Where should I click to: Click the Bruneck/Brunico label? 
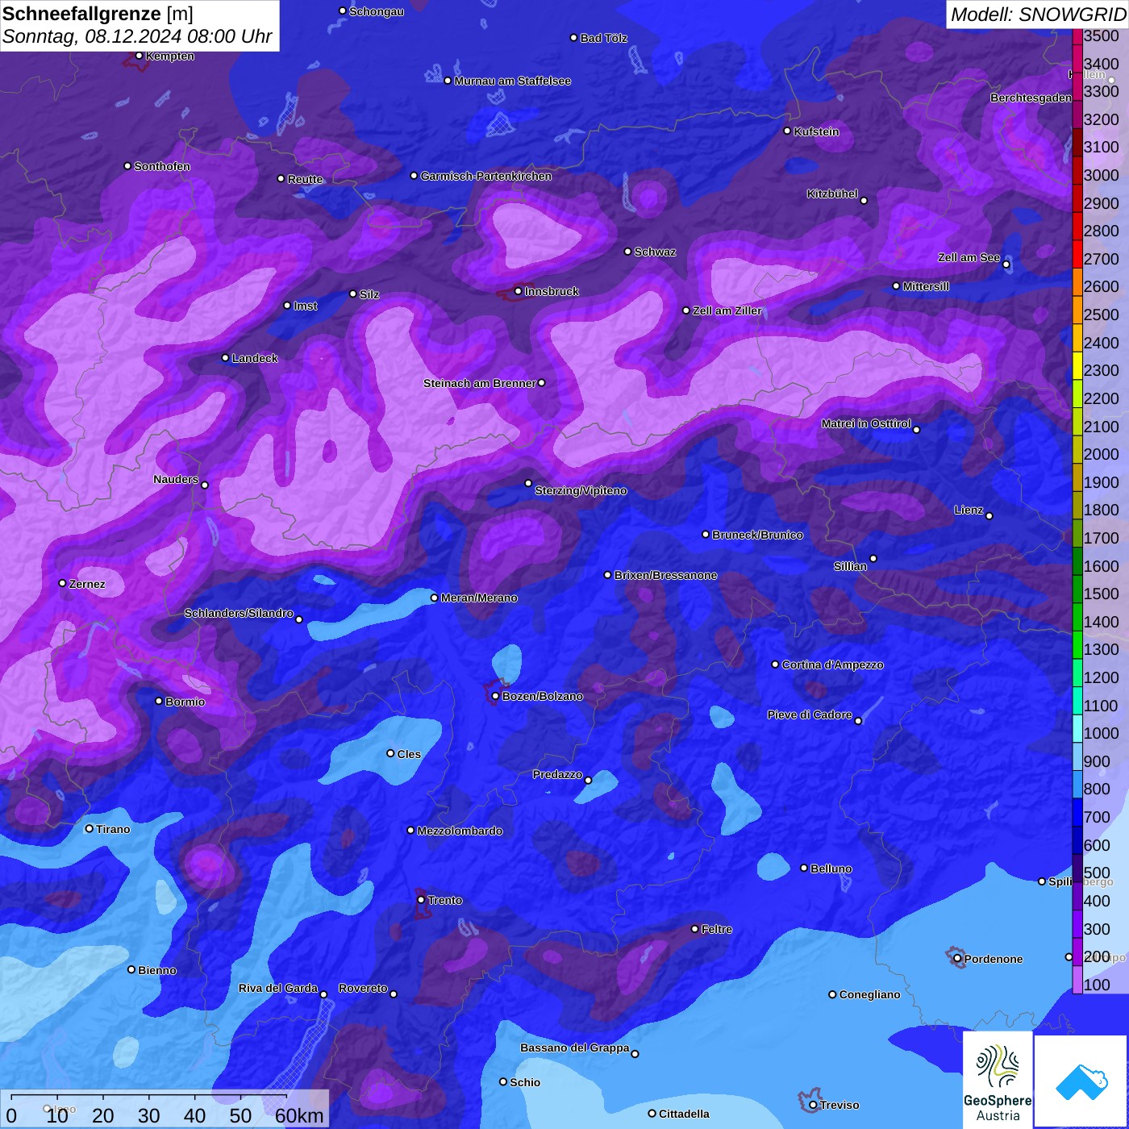click(x=757, y=535)
